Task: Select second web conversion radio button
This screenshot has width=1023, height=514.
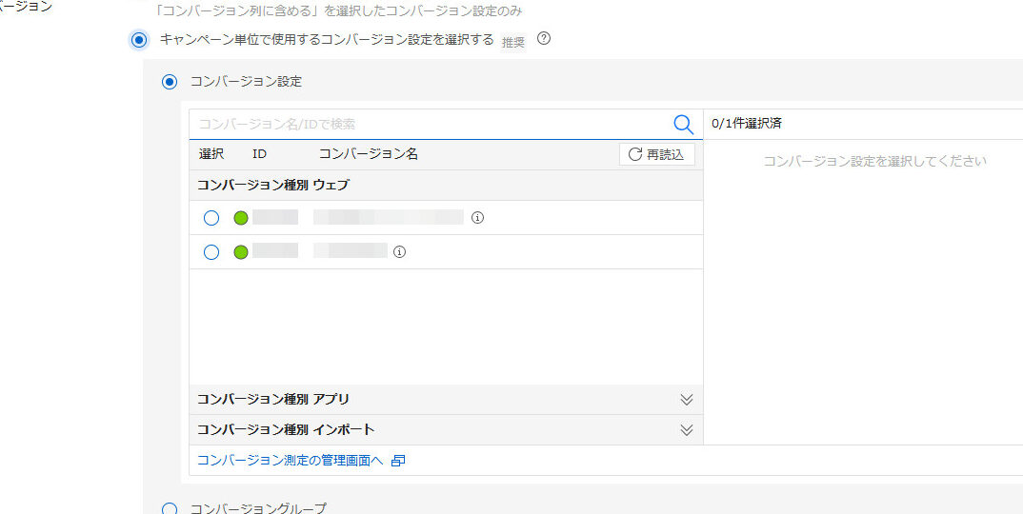Action: (211, 252)
